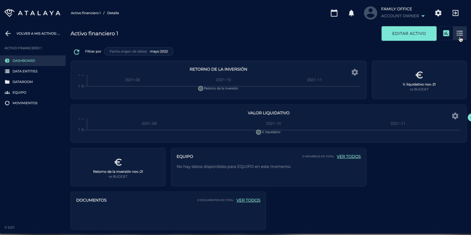Open Fecha origen de datos filter
471x235 pixels.
coord(138,51)
